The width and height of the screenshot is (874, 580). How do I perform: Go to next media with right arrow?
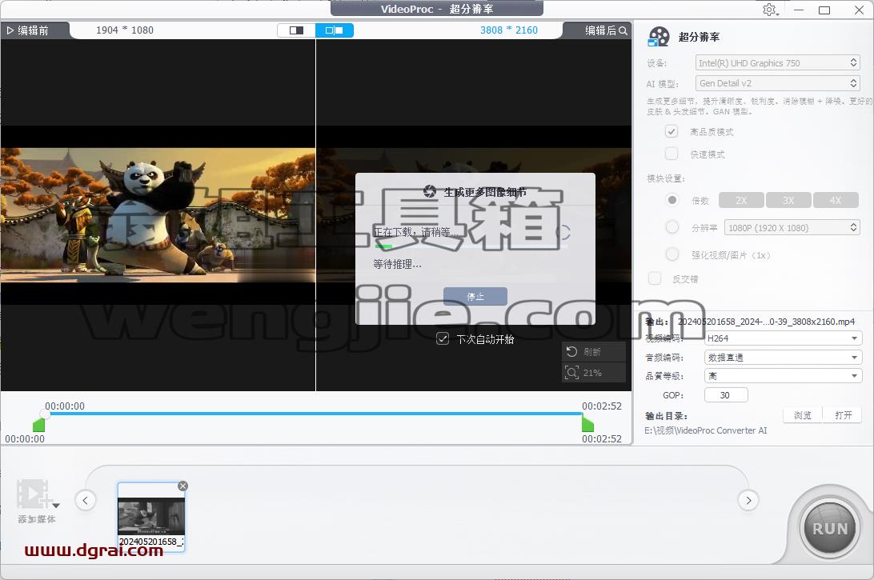click(748, 500)
